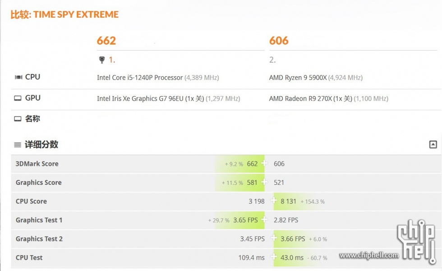Collapse the detailed scores section
The height and width of the screenshot is (271, 442).
[x=433, y=144]
